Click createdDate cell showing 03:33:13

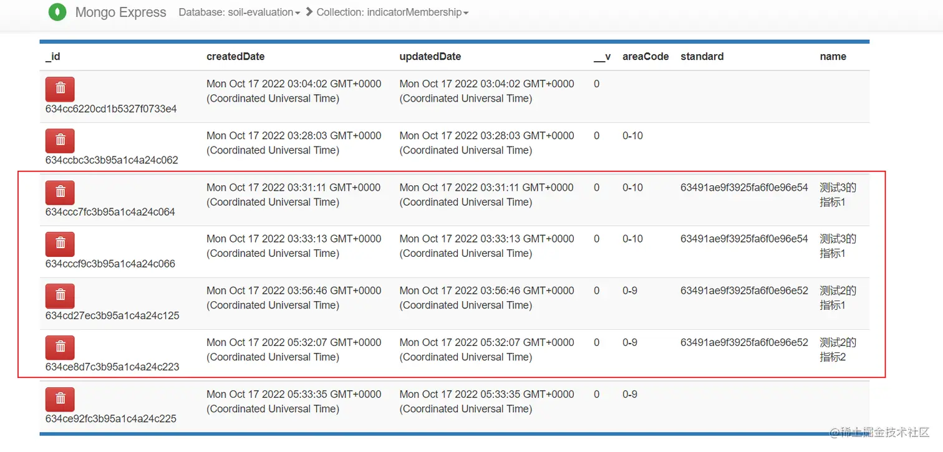[294, 246]
